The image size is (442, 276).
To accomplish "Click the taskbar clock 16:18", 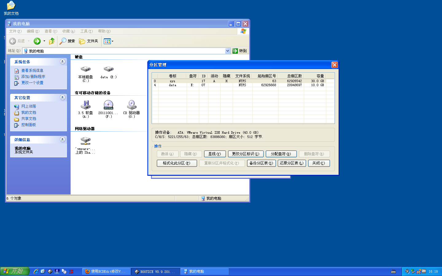I will click(x=433, y=271).
